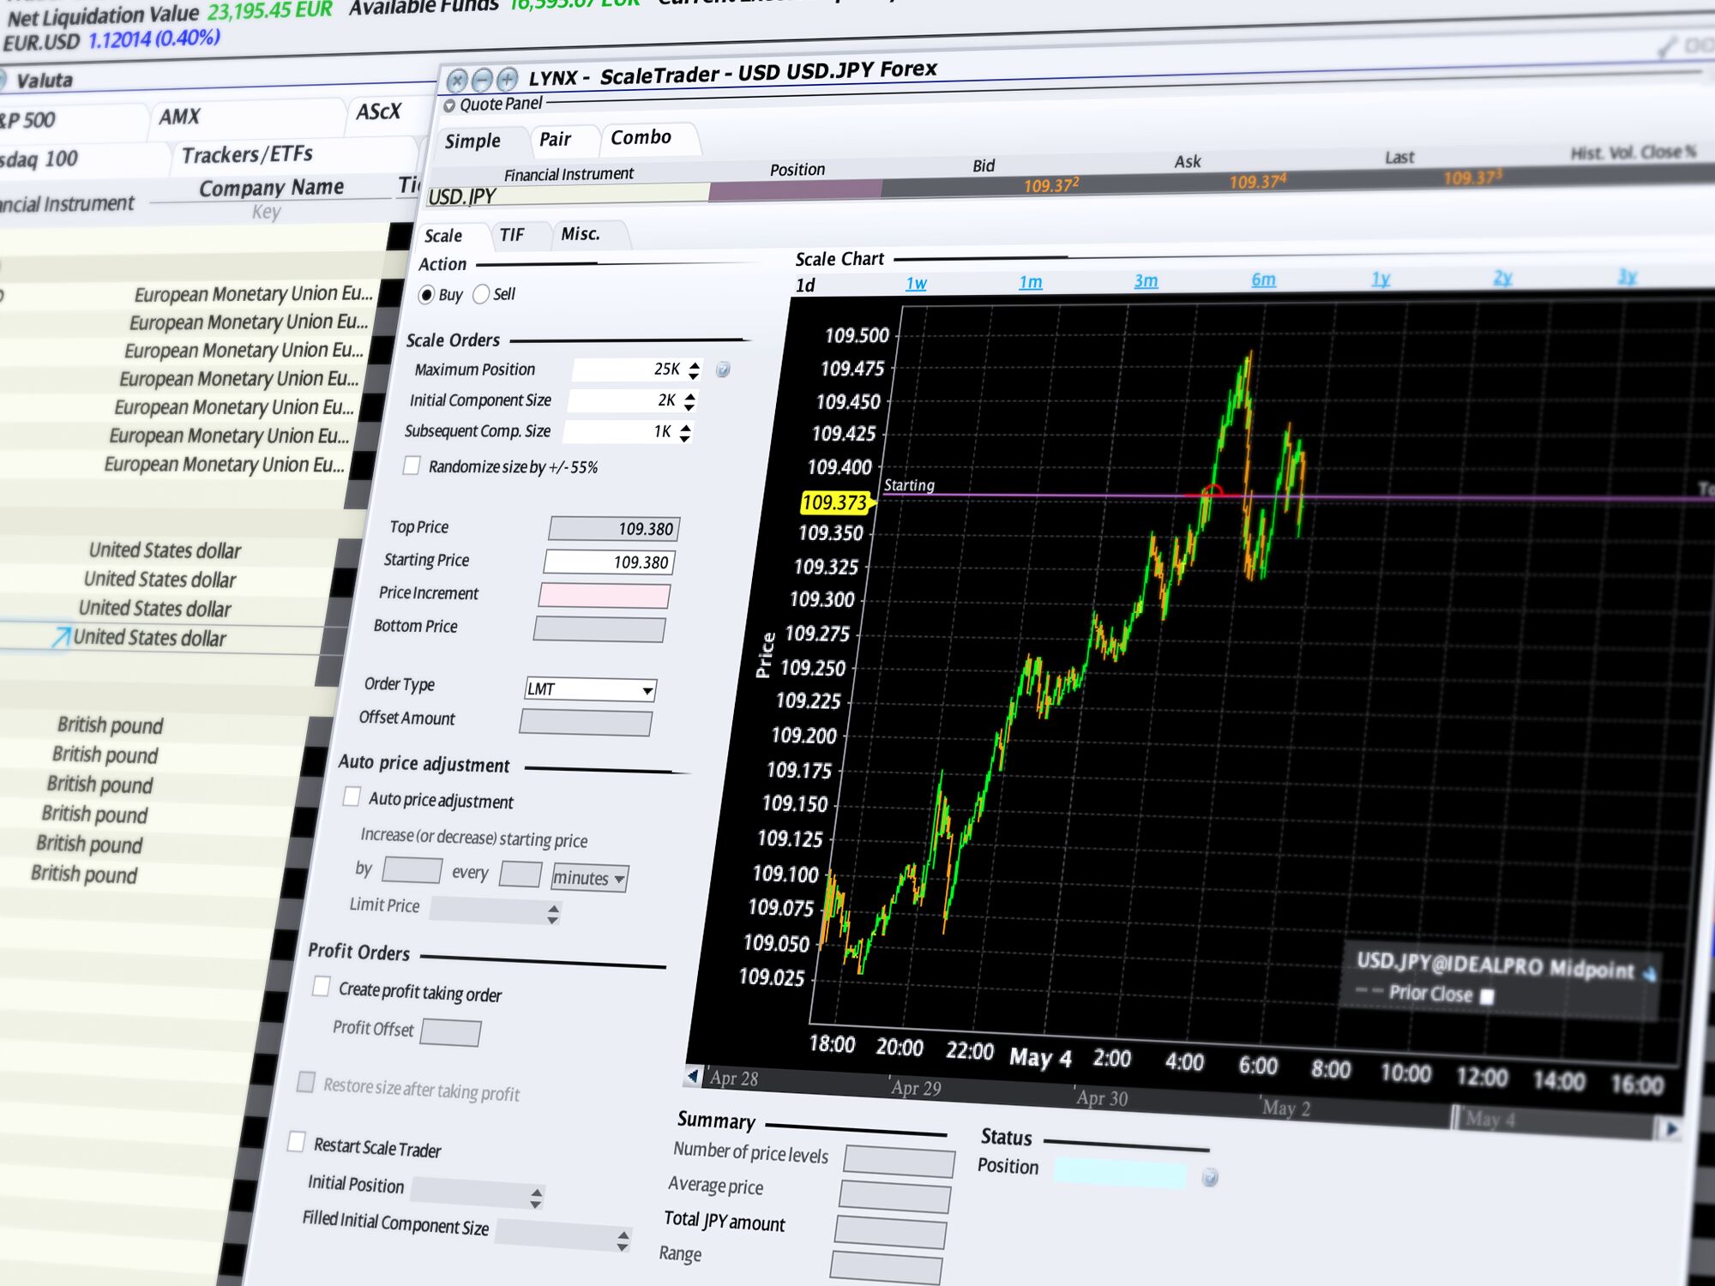Select the AMX tab in background window
This screenshot has height=1286, width=1715.
coord(179,117)
